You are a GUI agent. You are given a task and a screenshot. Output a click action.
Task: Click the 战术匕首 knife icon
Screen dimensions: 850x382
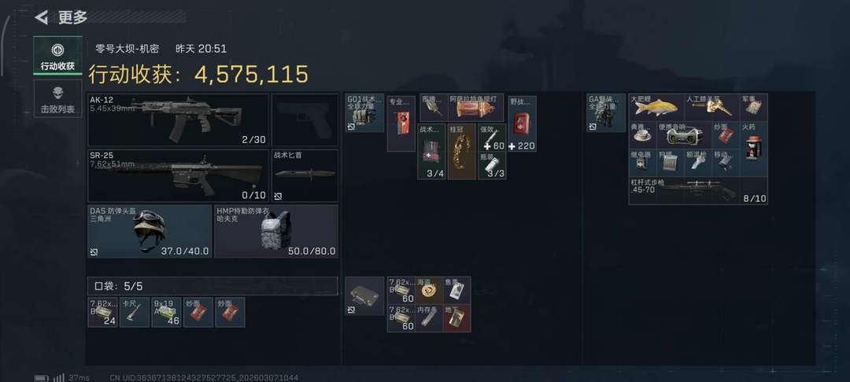click(305, 176)
